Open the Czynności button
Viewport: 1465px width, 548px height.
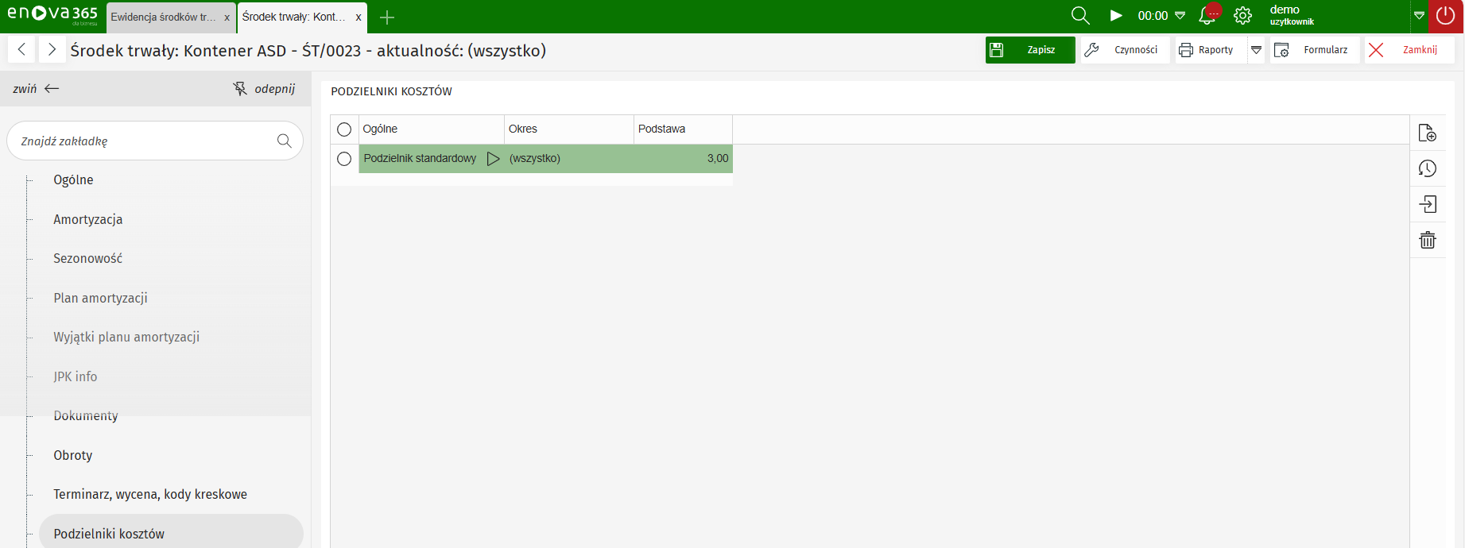pyautogui.click(x=1125, y=50)
